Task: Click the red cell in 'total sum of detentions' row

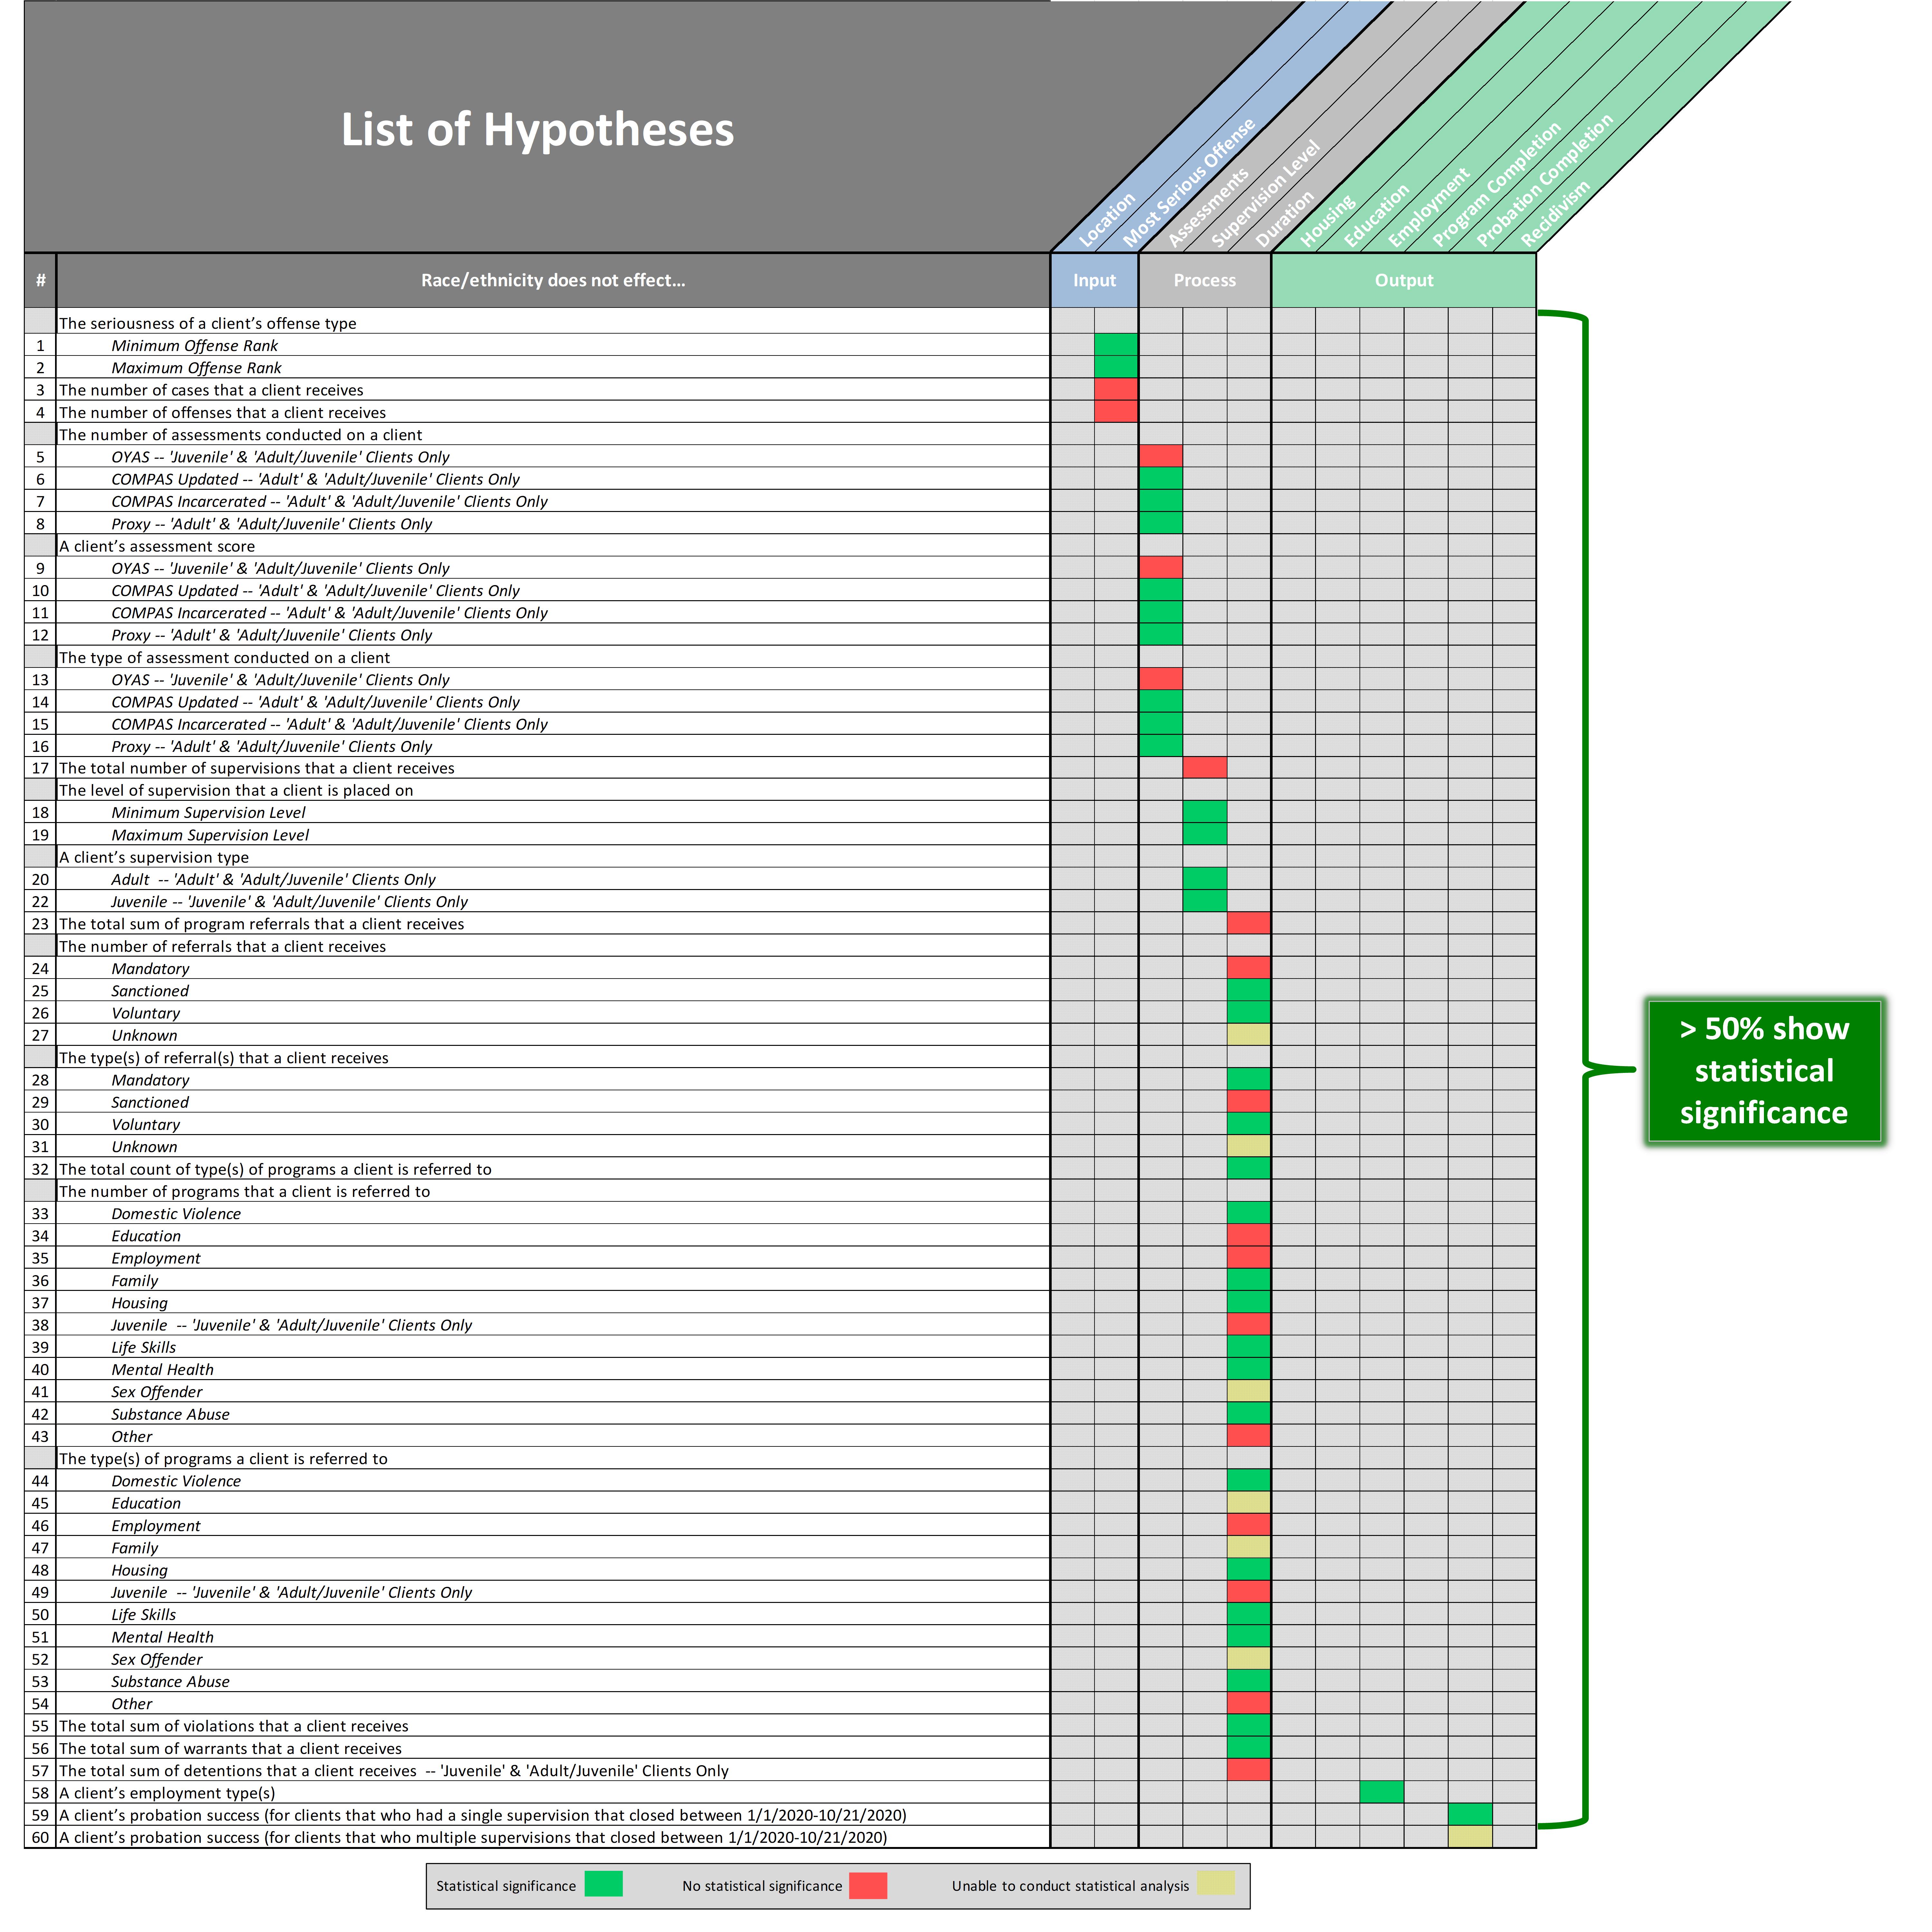Action: coord(1249,1770)
